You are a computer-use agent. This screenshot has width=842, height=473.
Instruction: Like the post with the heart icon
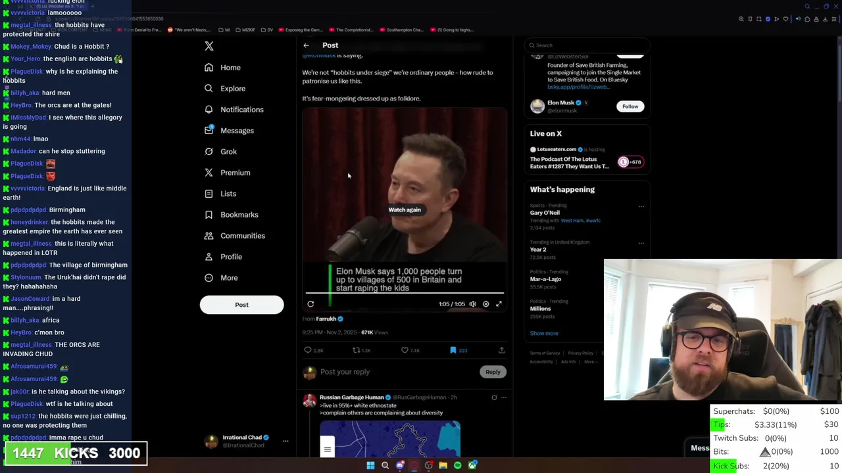[405, 350]
